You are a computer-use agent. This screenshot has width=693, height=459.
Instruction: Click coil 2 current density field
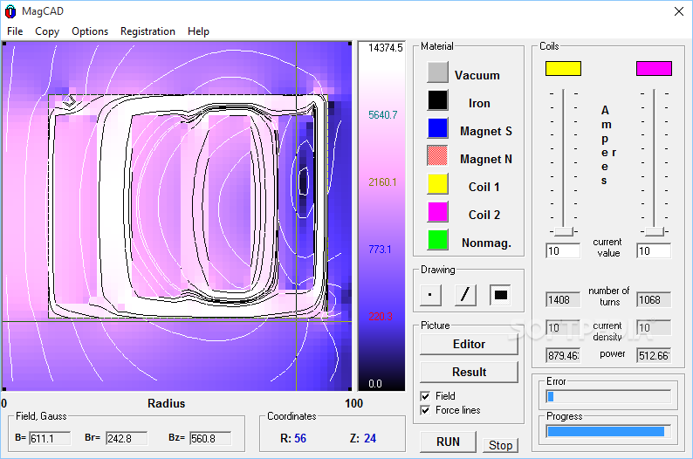(x=654, y=328)
